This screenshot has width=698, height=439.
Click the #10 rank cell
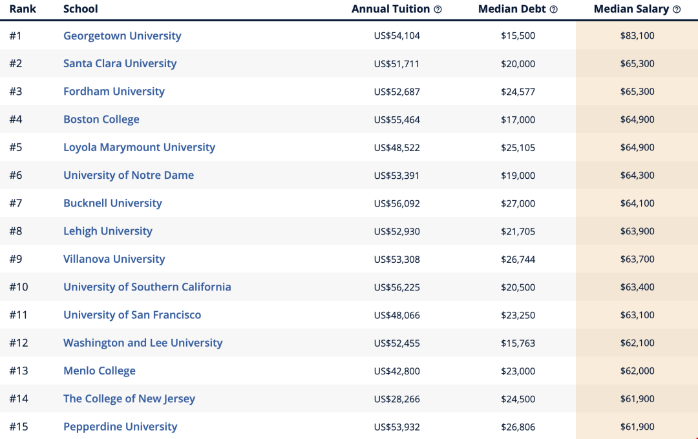click(19, 287)
